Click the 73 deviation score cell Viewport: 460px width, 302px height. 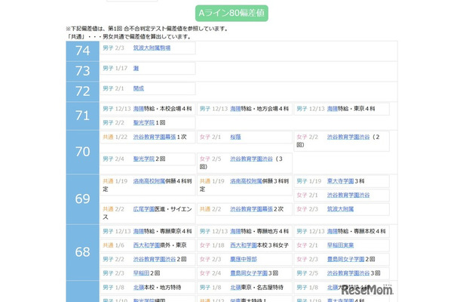pyautogui.click(x=83, y=72)
